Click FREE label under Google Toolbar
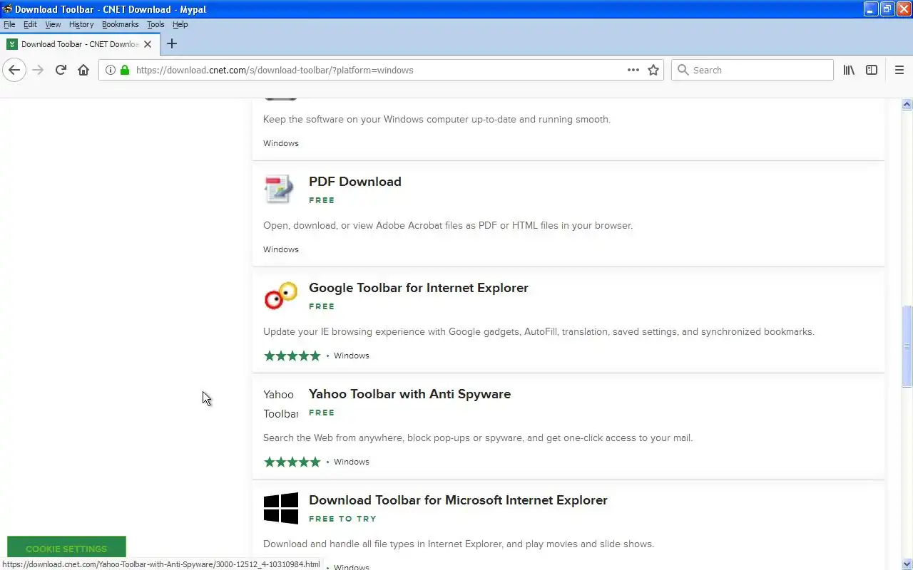This screenshot has height=570, width=913. [322, 306]
